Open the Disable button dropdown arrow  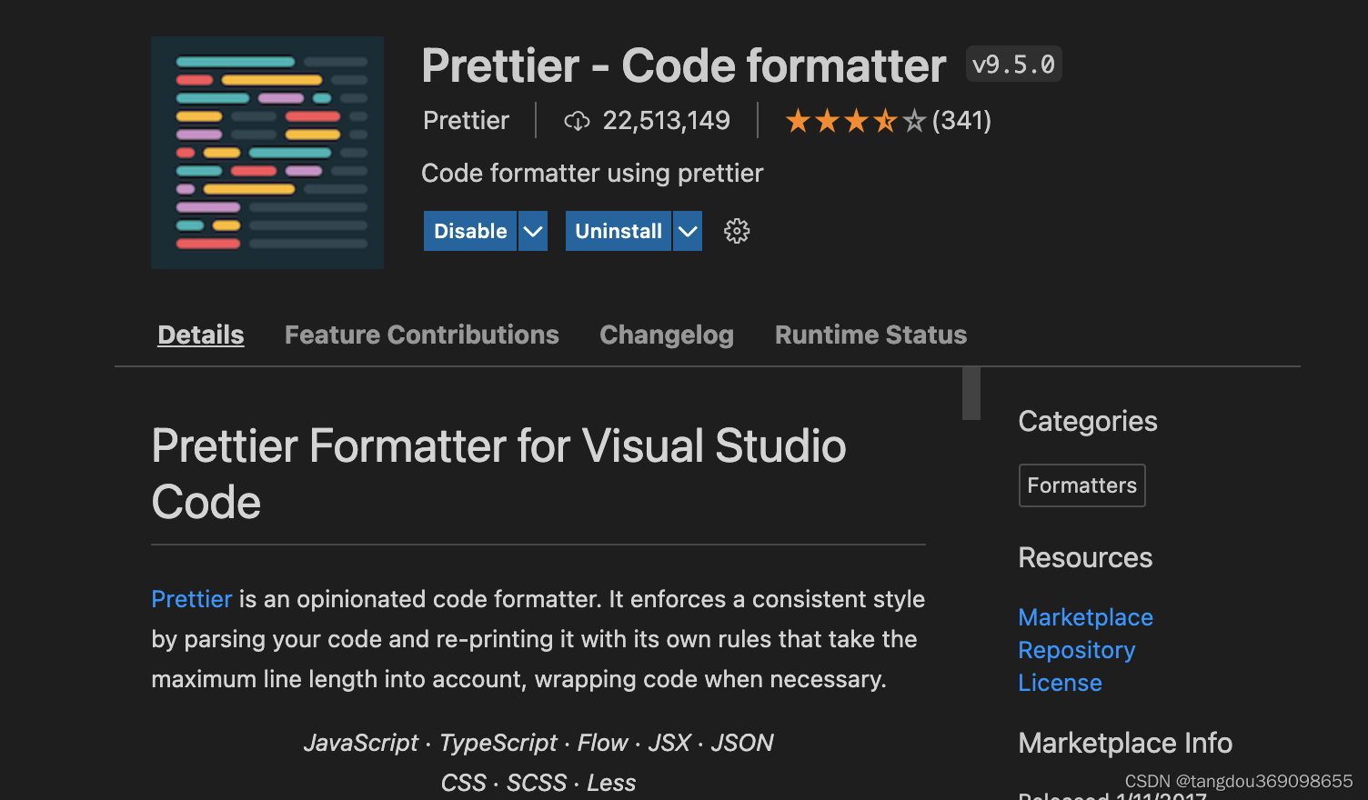point(532,231)
